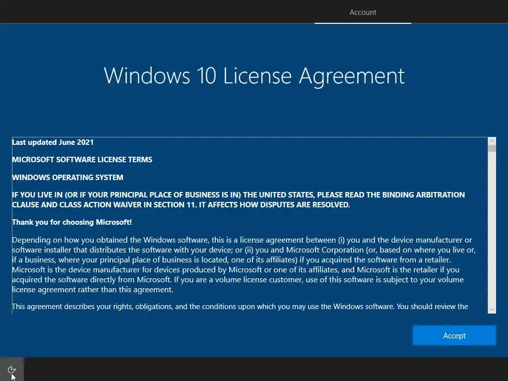Viewport: 508px width, 381px height.
Task: Click 'Thank you for choosing Microsoft!' line
Action: pos(72,222)
